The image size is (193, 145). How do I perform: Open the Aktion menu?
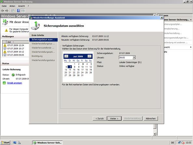pos(12,6)
